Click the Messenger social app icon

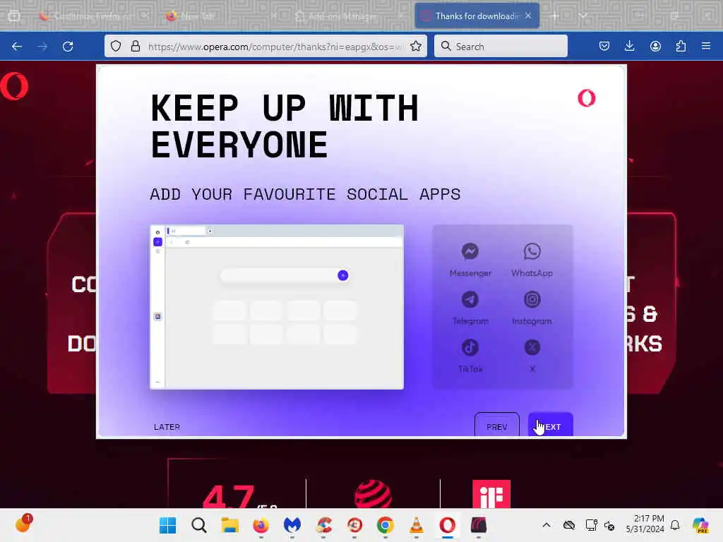tap(470, 252)
